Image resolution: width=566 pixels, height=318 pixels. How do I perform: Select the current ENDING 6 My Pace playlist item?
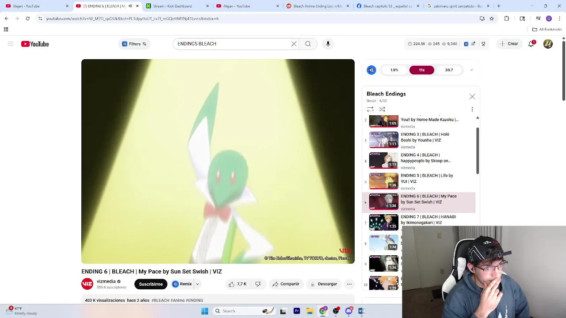419,202
